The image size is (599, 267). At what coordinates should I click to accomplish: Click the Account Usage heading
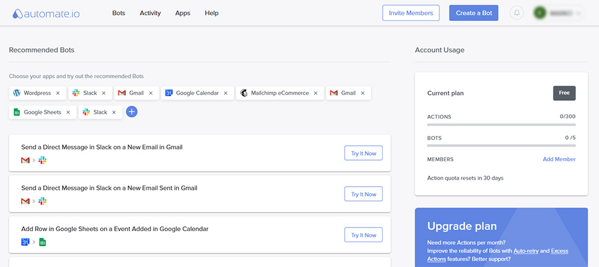coord(440,50)
